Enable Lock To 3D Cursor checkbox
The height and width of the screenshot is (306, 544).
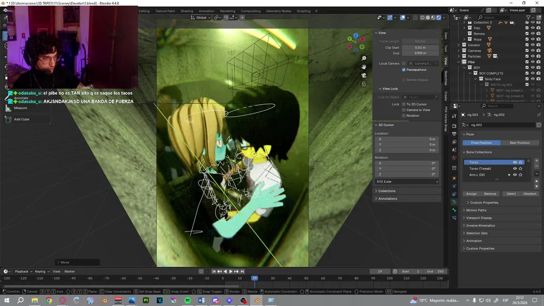click(x=404, y=104)
